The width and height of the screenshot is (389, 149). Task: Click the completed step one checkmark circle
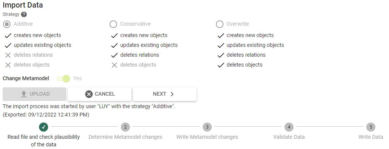tap(44, 127)
